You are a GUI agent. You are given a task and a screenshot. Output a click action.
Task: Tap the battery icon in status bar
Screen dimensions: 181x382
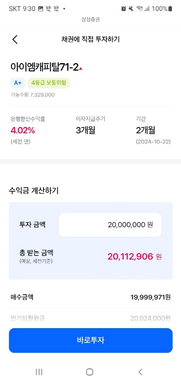(x=170, y=9)
